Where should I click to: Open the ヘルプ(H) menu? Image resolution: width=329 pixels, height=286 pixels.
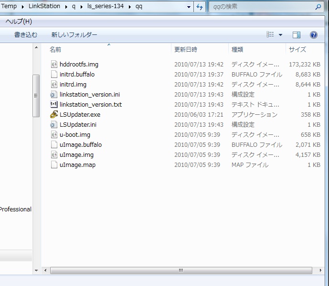19,22
